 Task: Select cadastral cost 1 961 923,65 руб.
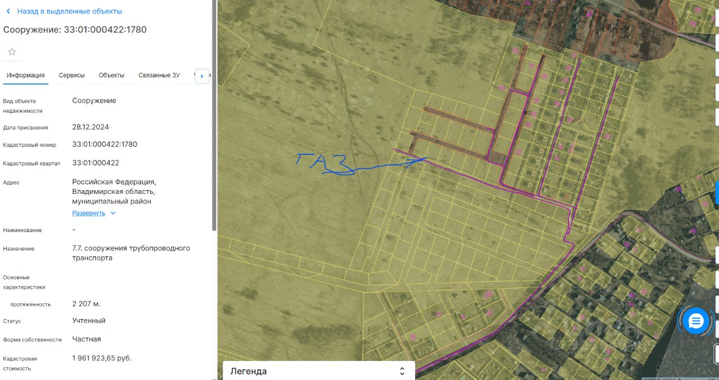point(102,358)
